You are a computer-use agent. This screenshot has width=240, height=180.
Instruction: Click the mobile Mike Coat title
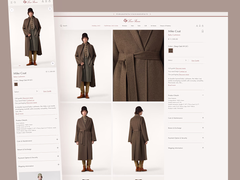pos(20,73)
